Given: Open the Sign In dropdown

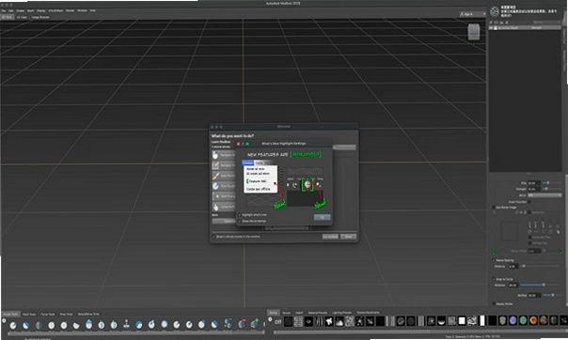Looking at the screenshot, I should click(x=473, y=14).
